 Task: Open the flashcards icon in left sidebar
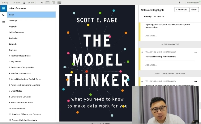click(x=4, y=22)
